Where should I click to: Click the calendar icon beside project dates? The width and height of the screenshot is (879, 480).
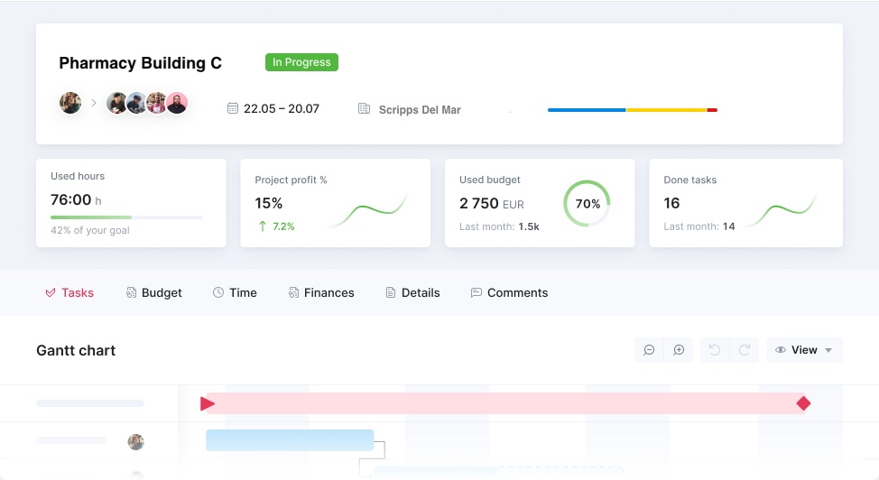point(233,108)
